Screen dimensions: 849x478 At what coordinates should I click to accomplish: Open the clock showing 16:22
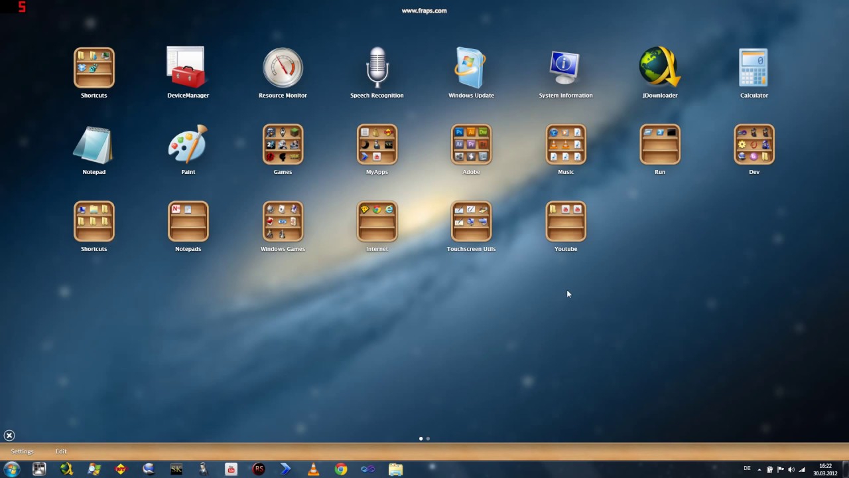(x=825, y=469)
